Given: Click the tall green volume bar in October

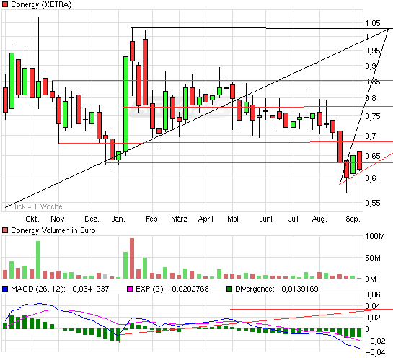Looking at the screenshot, I should coord(38,260).
